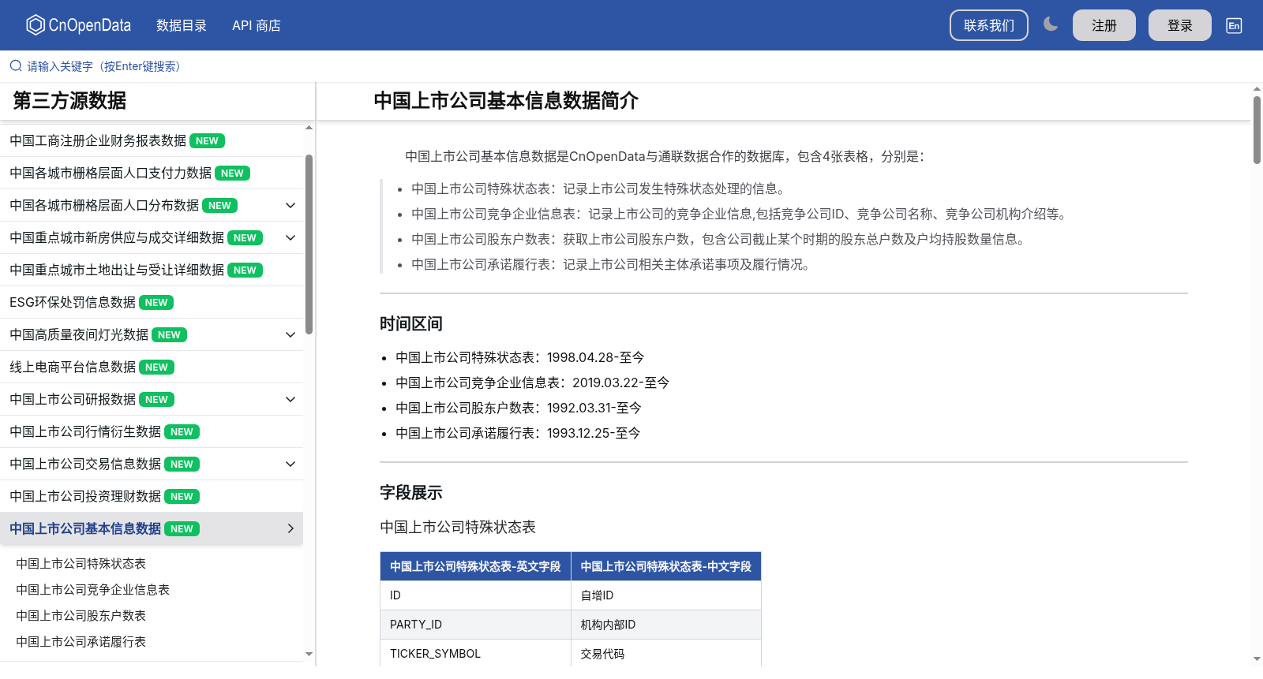Toggle dark mode moon icon
Viewport: 1263px width, 679px height.
tap(1050, 24)
